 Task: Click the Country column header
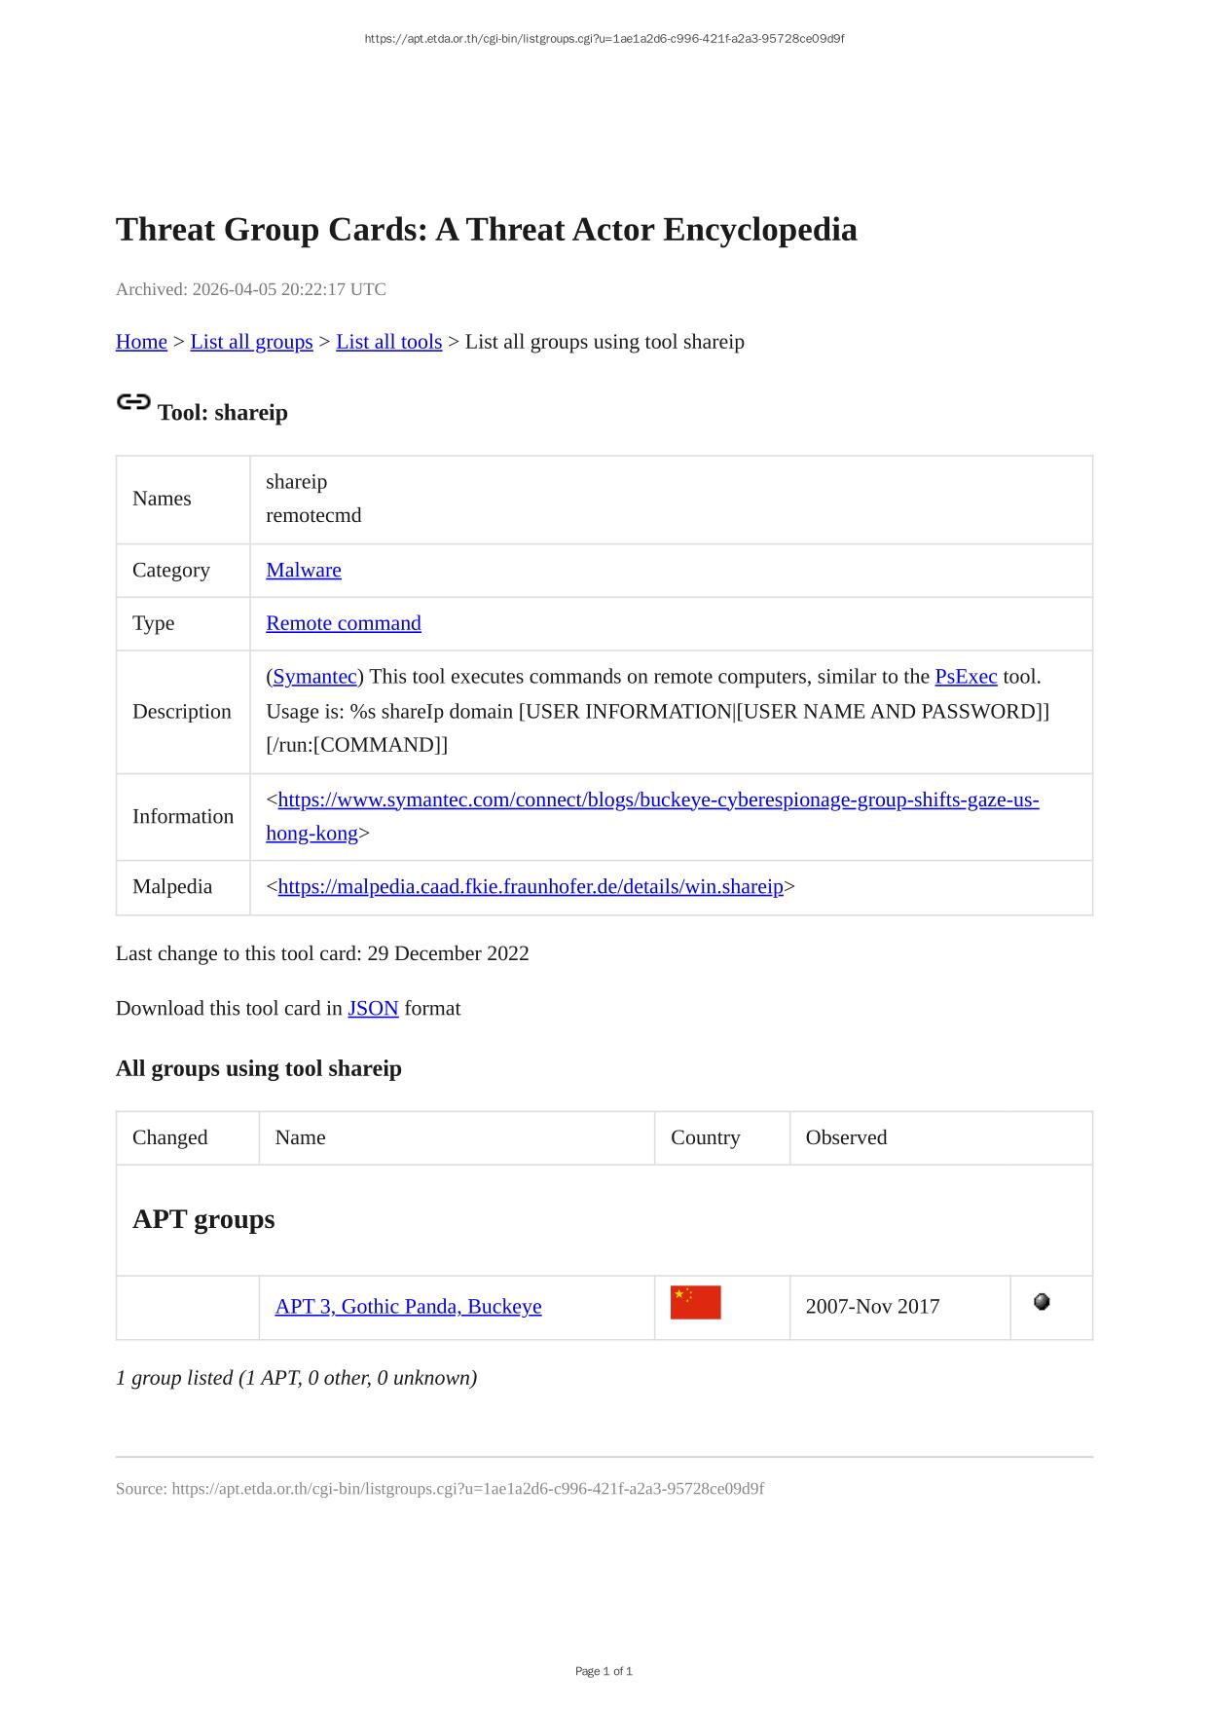tap(706, 1138)
